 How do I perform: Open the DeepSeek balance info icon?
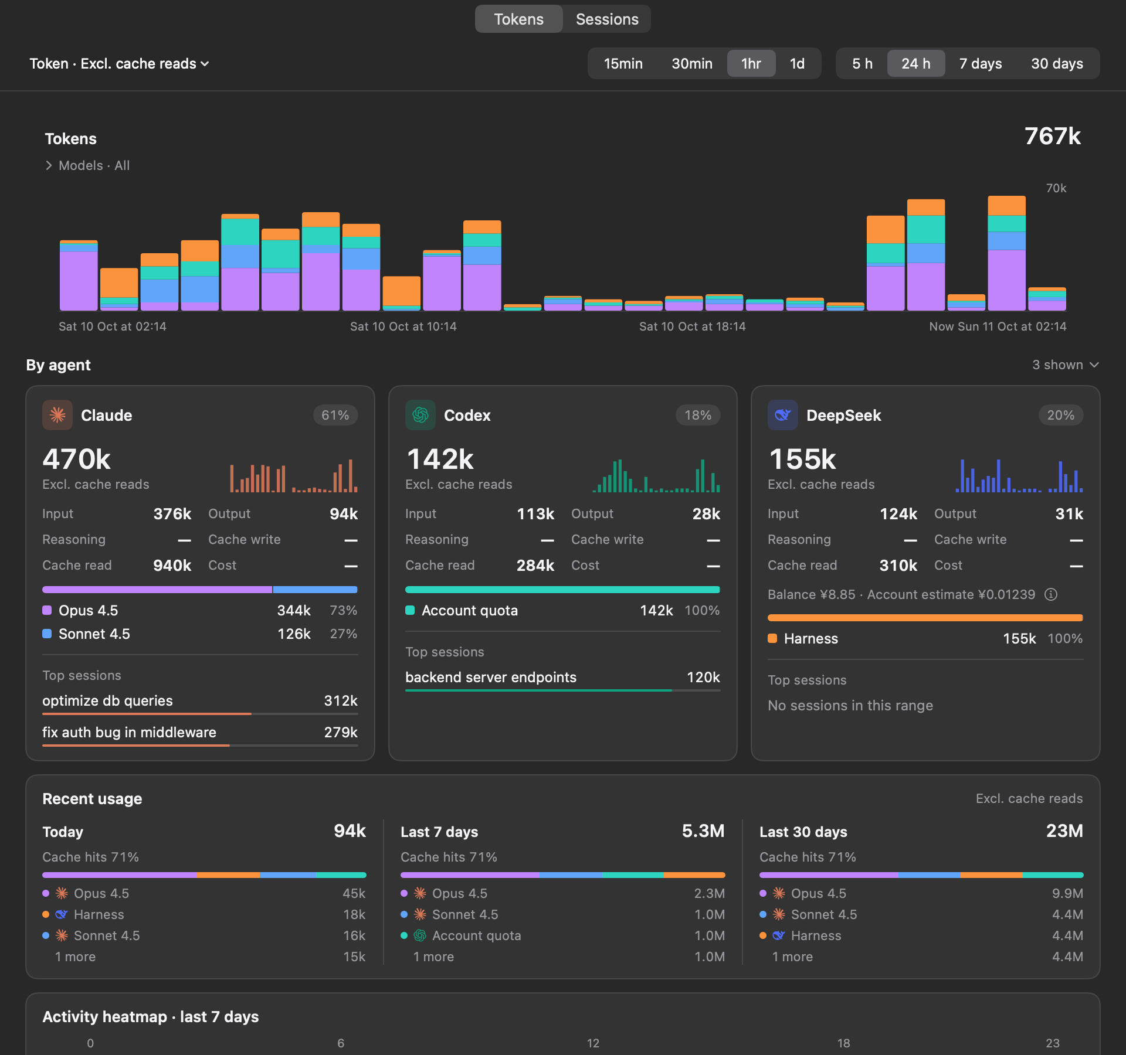(x=1051, y=594)
